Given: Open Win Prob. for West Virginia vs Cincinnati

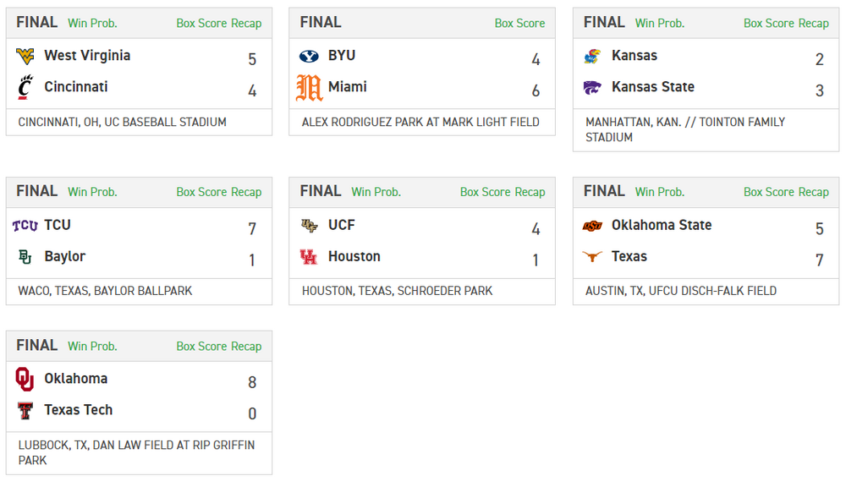Looking at the screenshot, I should (x=92, y=23).
